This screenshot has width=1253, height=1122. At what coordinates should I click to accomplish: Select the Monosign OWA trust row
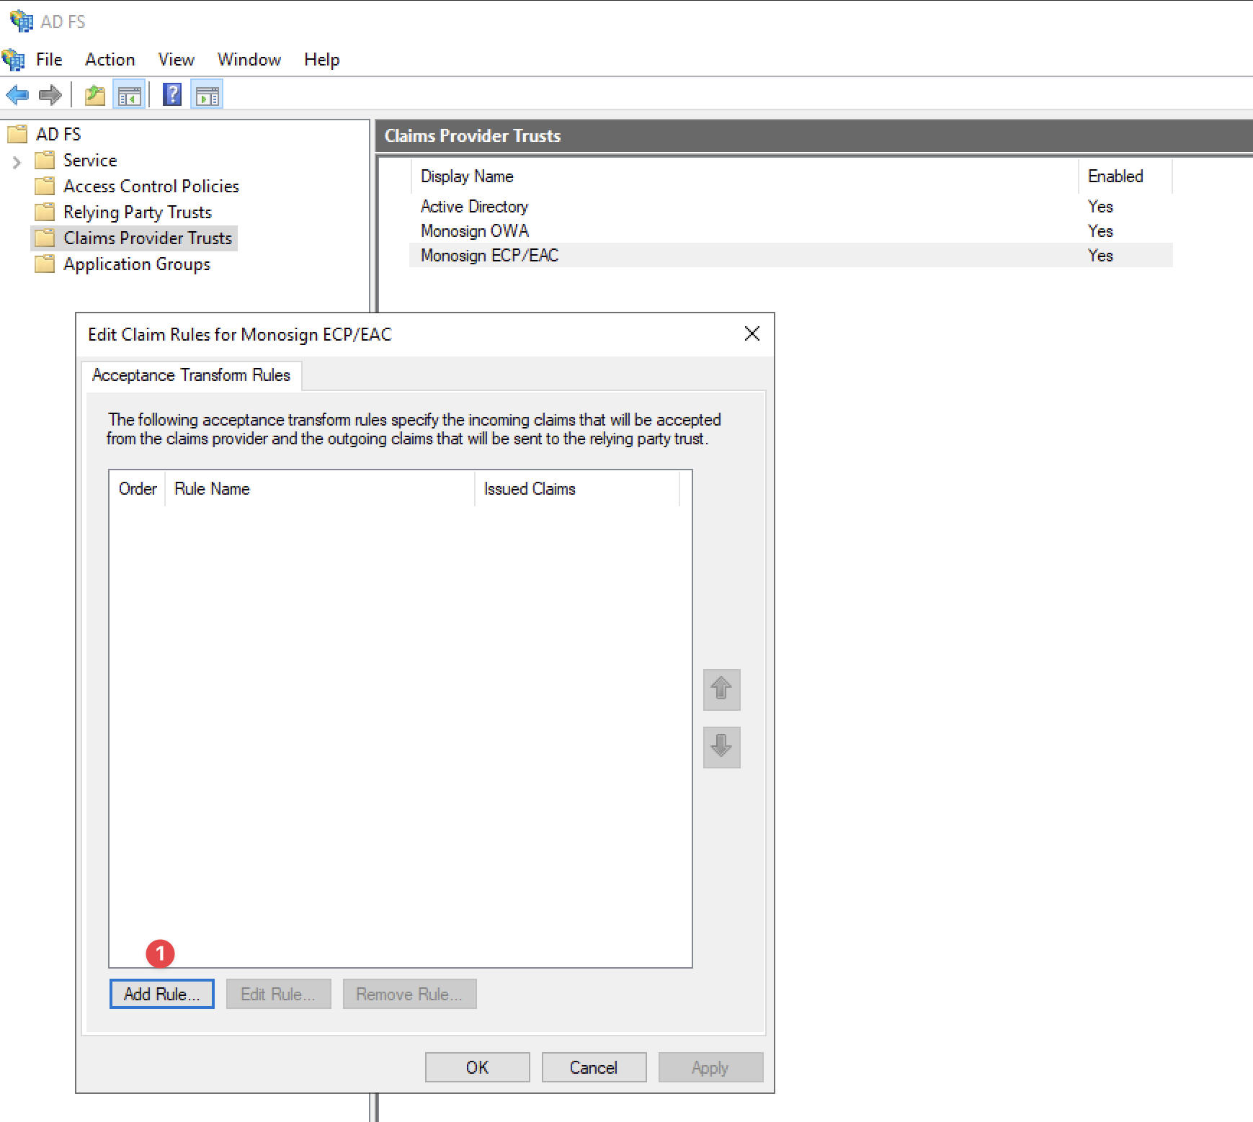click(475, 231)
